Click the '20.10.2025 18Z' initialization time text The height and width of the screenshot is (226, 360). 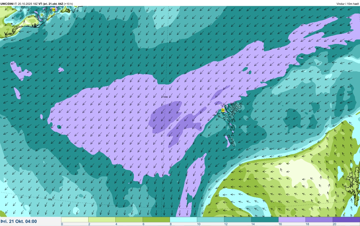[28, 4]
